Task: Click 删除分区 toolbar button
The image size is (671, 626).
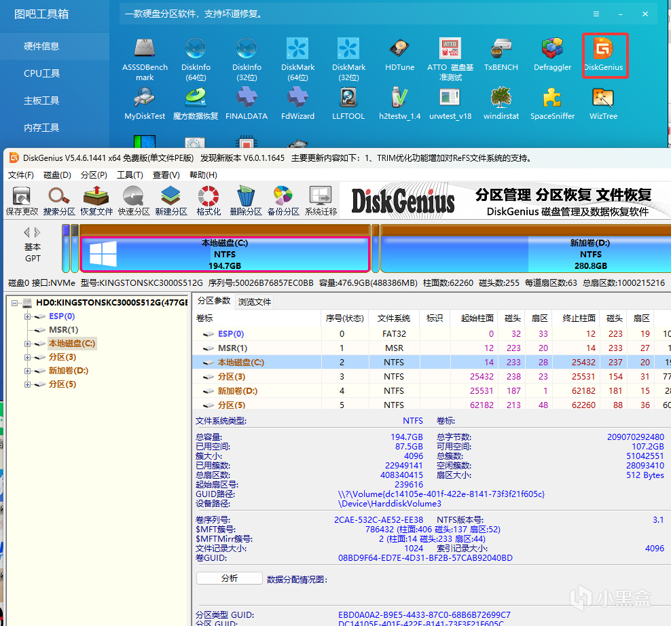Action: pos(246,201)
